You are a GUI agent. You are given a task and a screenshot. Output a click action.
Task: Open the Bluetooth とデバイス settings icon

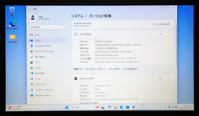point(32,46)
